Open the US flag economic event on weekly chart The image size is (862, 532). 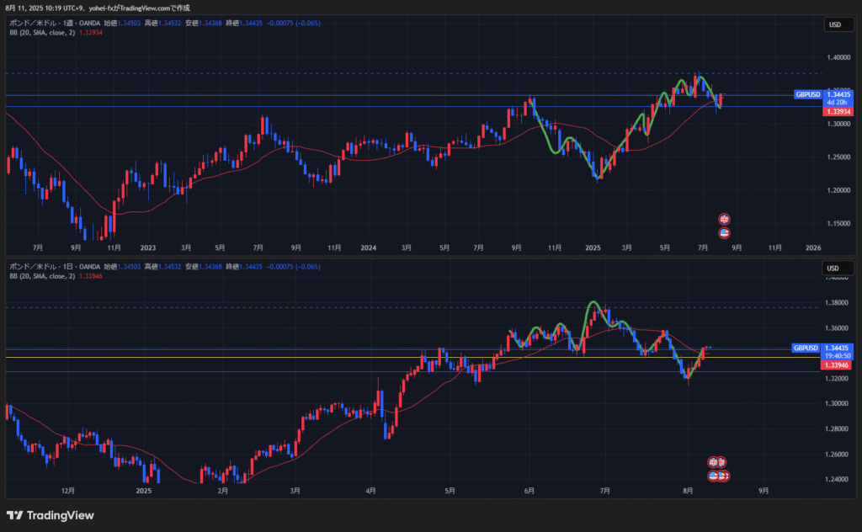724,233
